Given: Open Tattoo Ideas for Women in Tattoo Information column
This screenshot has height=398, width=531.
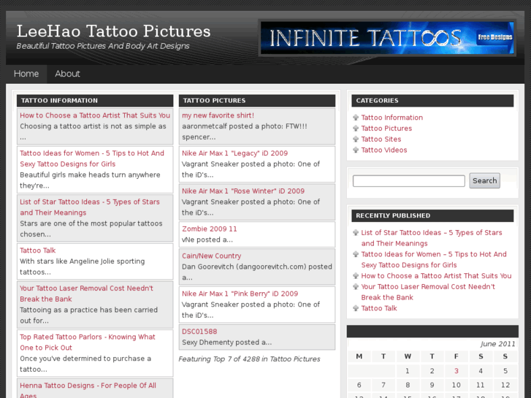Looking at the screenshot, I should (x=92, y=158).
